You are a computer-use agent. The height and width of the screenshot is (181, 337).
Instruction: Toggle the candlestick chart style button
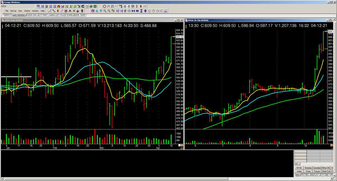tap(141, 6)
